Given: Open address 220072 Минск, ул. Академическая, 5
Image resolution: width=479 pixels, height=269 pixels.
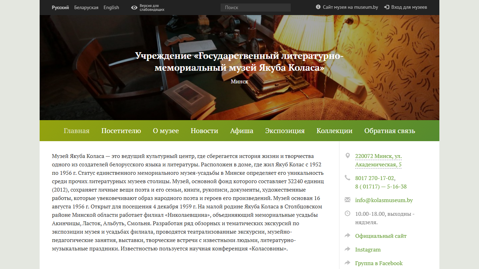Looking at the screenshot, I should [x=378, y=160].
